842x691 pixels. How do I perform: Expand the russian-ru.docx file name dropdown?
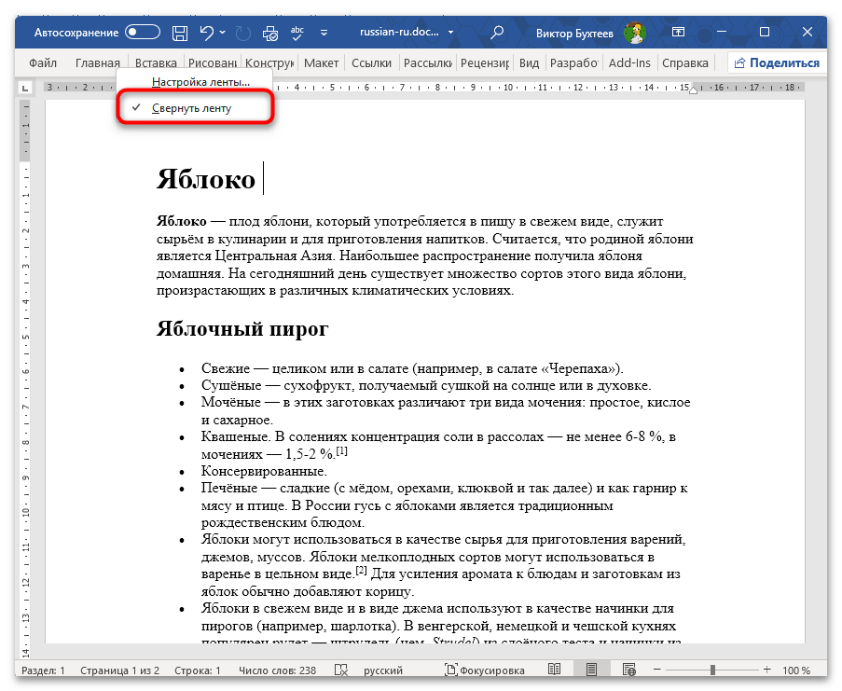click(x=450, y=33)
